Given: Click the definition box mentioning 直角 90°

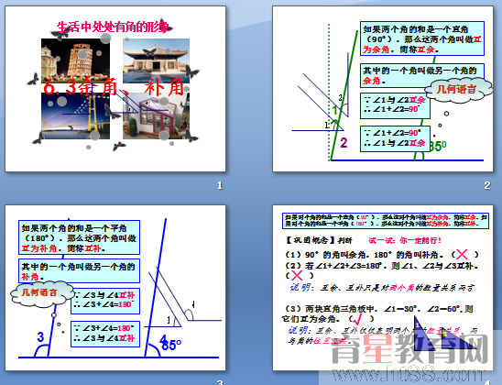Looking at the screenshot, I should tap(422, 38).
